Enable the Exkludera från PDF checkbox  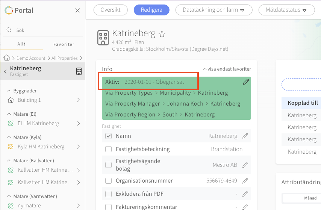pos(109,194)
